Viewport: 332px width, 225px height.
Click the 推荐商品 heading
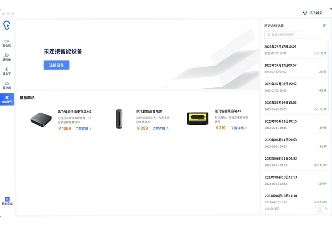click(x=27, y=98)
